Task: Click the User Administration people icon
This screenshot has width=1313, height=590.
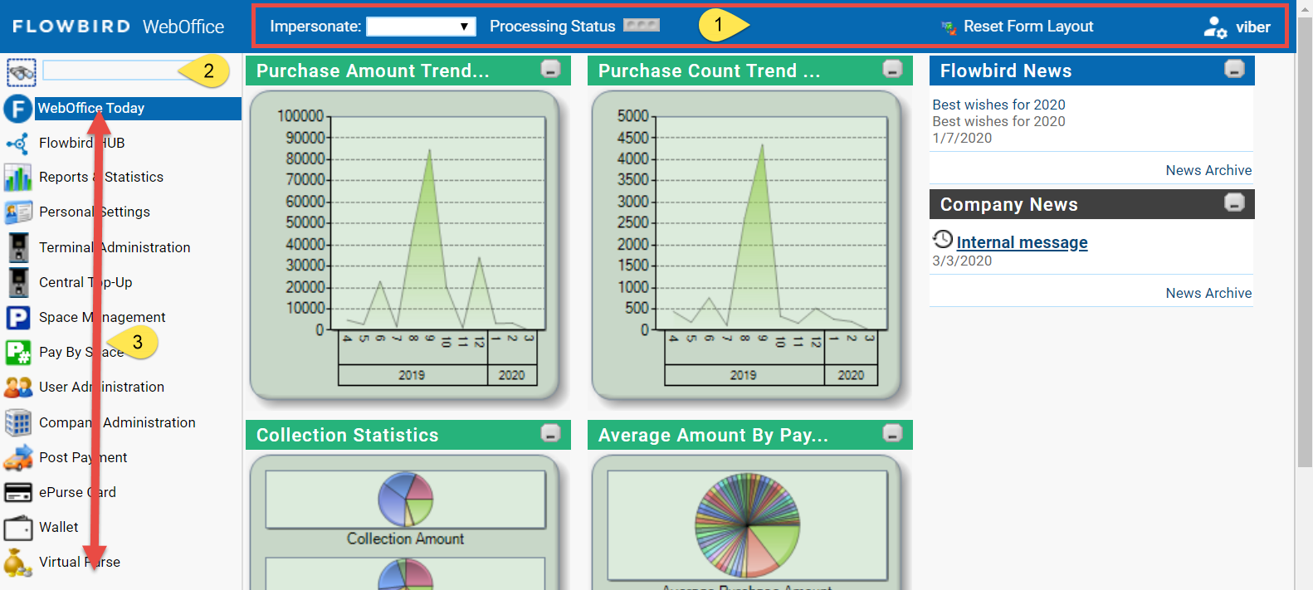Action: (18, 388)
